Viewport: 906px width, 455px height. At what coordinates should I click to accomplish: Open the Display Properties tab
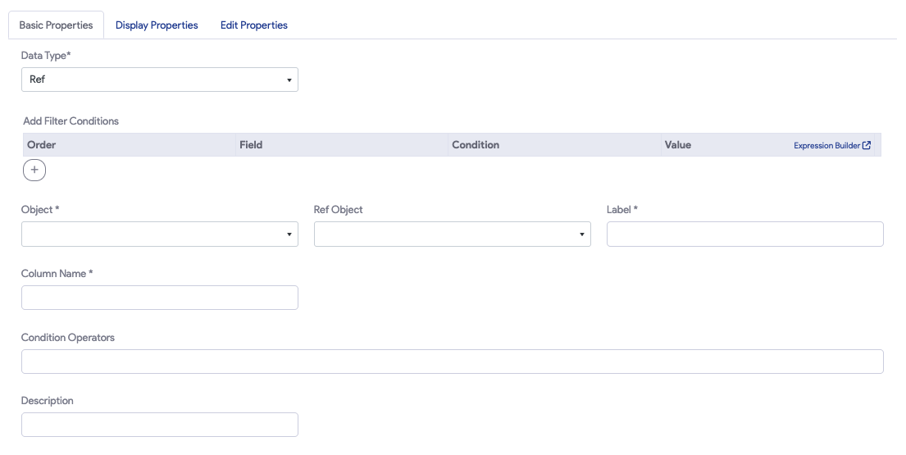157,25
